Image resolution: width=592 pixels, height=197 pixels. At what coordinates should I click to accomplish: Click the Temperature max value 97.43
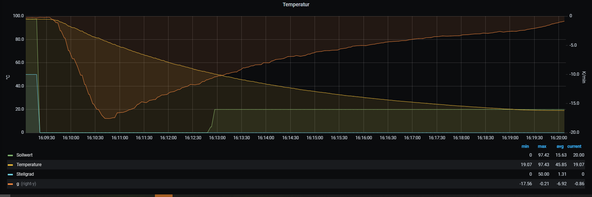543,165
